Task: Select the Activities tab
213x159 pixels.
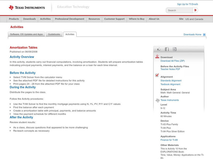Action: pos(70,34)
